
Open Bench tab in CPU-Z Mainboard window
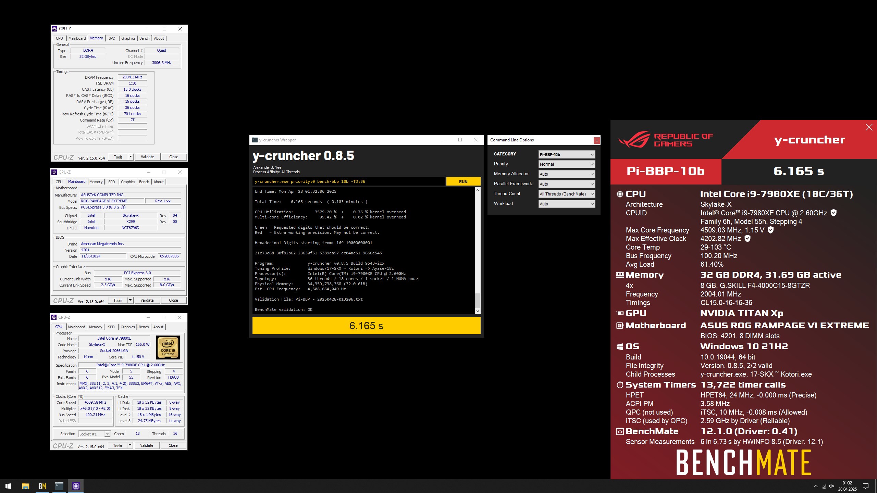(144, 182)
